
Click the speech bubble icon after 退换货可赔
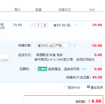82,69
